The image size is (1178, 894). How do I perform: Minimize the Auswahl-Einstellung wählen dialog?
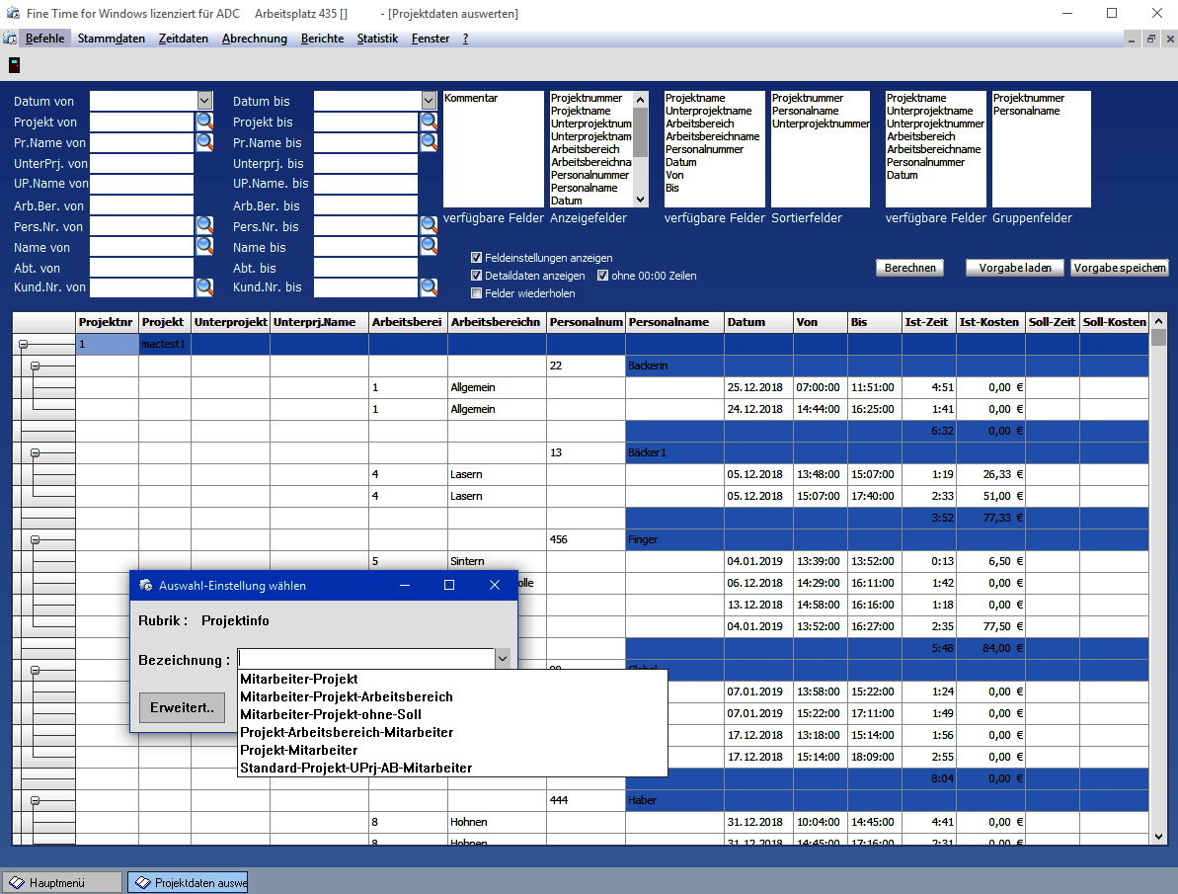tap(404, 585)
